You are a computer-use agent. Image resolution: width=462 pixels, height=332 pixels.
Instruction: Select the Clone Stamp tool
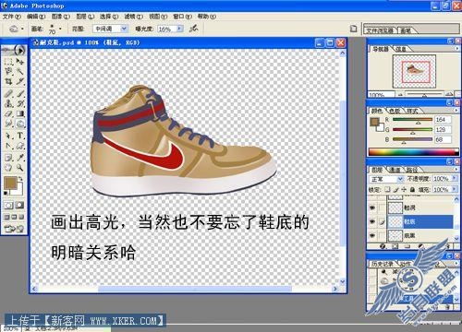click(8, 103)
